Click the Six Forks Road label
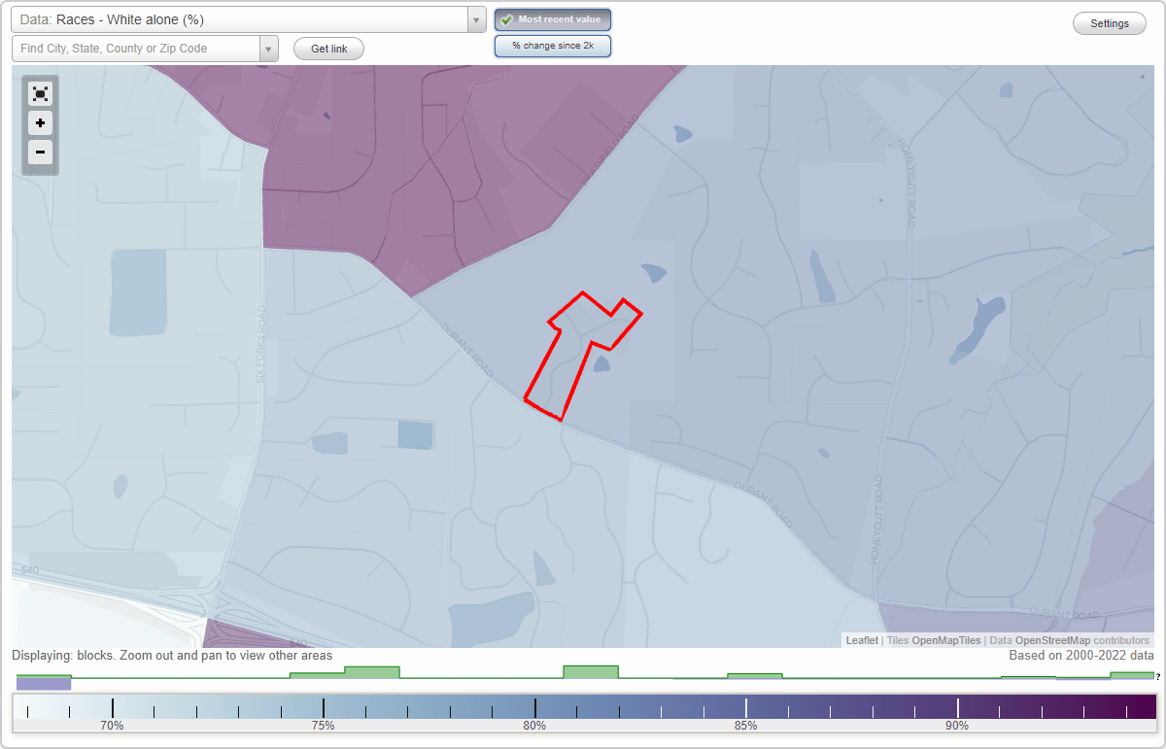This screenshot has width=1166, height=749. point(260,343)
